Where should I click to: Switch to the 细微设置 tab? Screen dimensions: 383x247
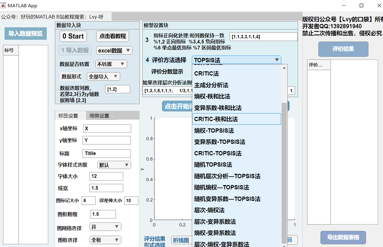click(99, 116)
